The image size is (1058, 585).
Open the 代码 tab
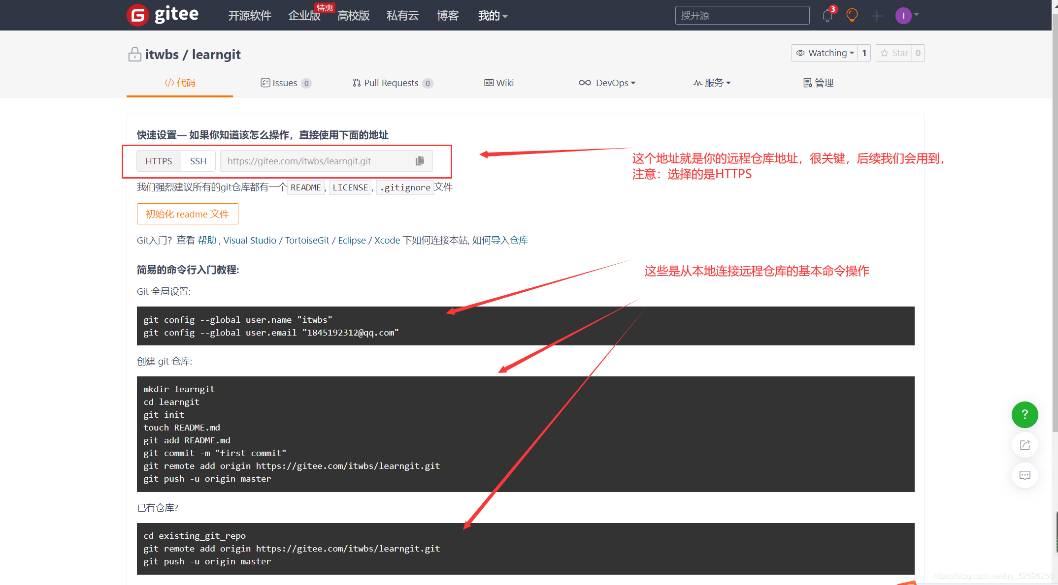[x=180, y=83]
